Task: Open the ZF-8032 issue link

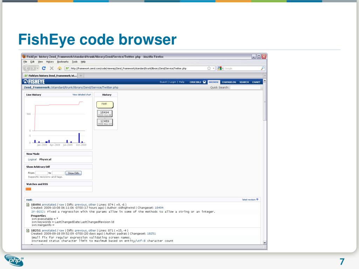Action: click(x=37, y=212)
